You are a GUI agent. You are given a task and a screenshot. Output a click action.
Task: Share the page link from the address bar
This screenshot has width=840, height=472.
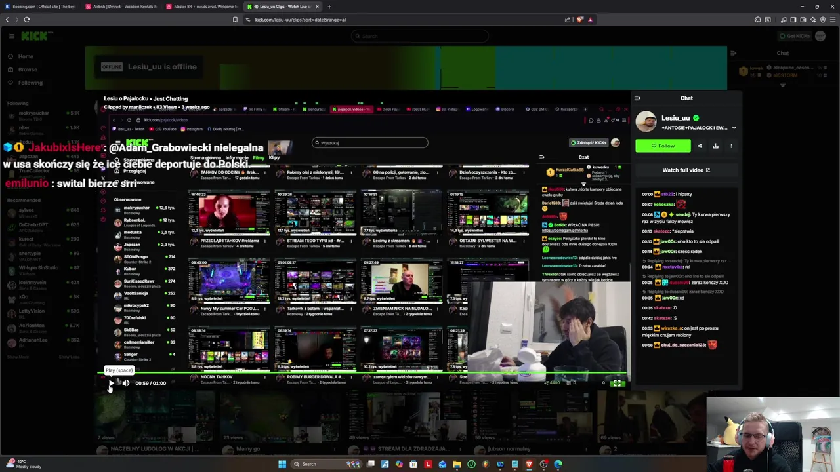tap(568, 20)
